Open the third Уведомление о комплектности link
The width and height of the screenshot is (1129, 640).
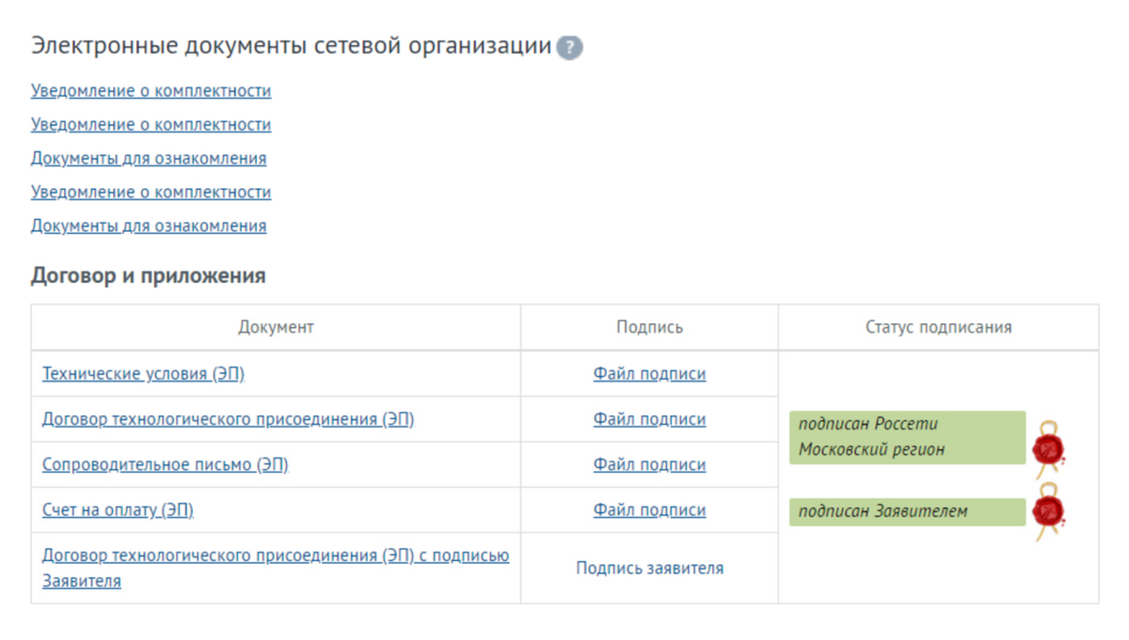[151, 193]
